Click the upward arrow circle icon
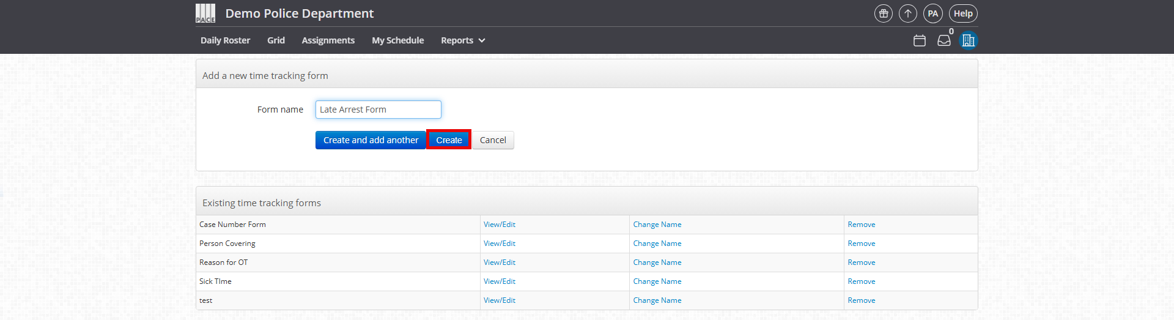This screenshot has width=1174, height=320. pos(908,13)
